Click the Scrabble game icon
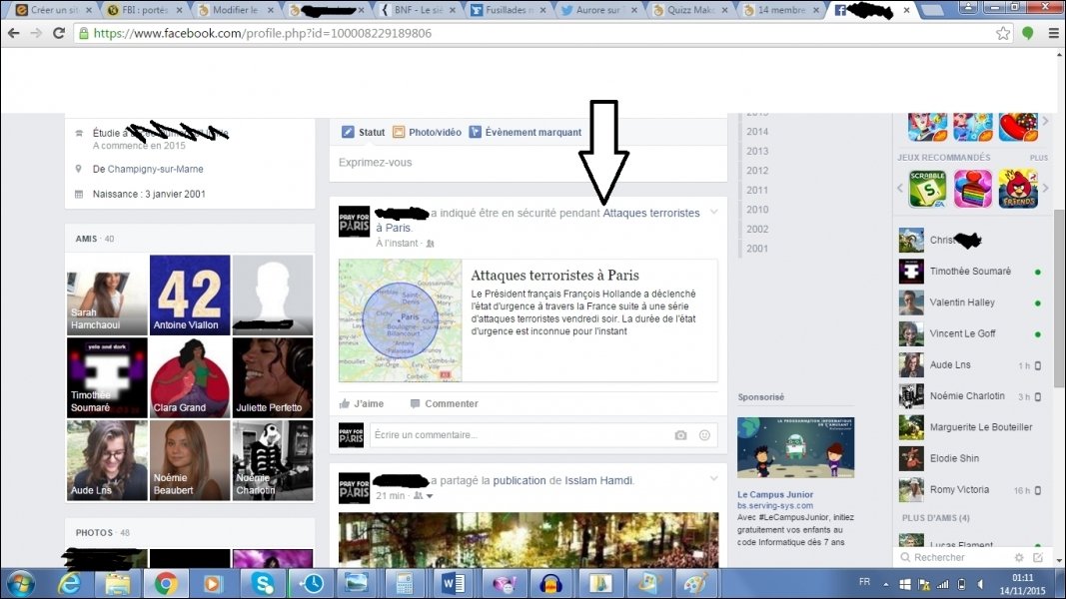The height and width of the screenshot is (599, 1066). tap(927, 189)
